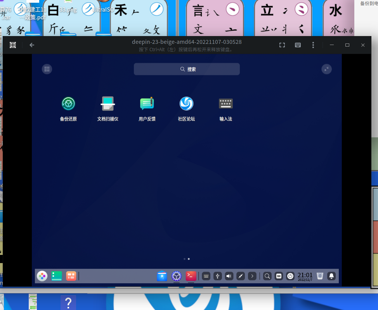Expand the hidden tray icons chevron
This screenshot has width=378, height=310.
coord(252,276)
